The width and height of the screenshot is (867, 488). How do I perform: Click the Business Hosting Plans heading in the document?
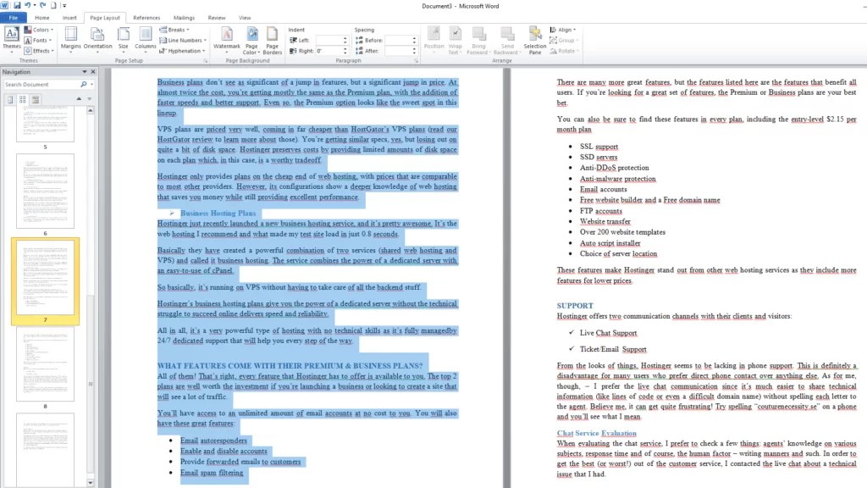tap(218, 213)
